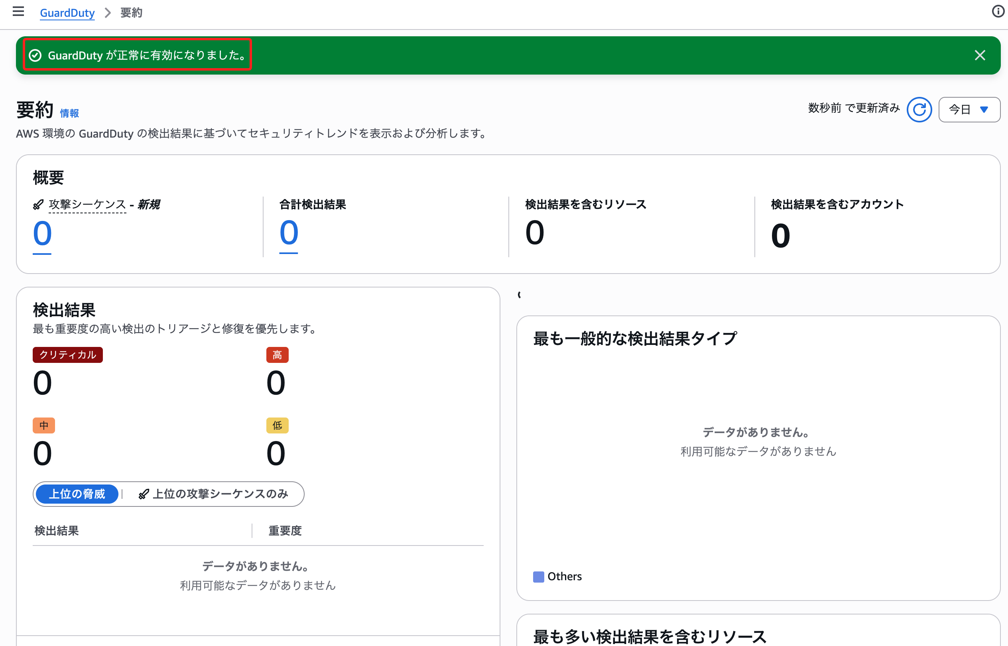This screenshot has width=1008, height=646.
Task: Click the 要約 breadcrumb text
Action: [131, 13]
